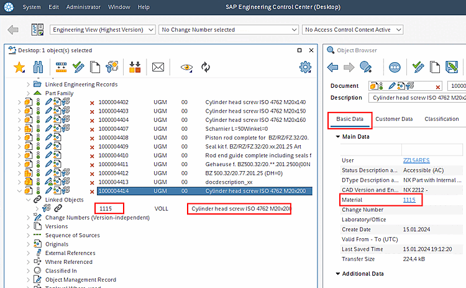Switch to the Customer Data tab
Viewport: 466px width, 288px height.
click(x=394, y=119)
